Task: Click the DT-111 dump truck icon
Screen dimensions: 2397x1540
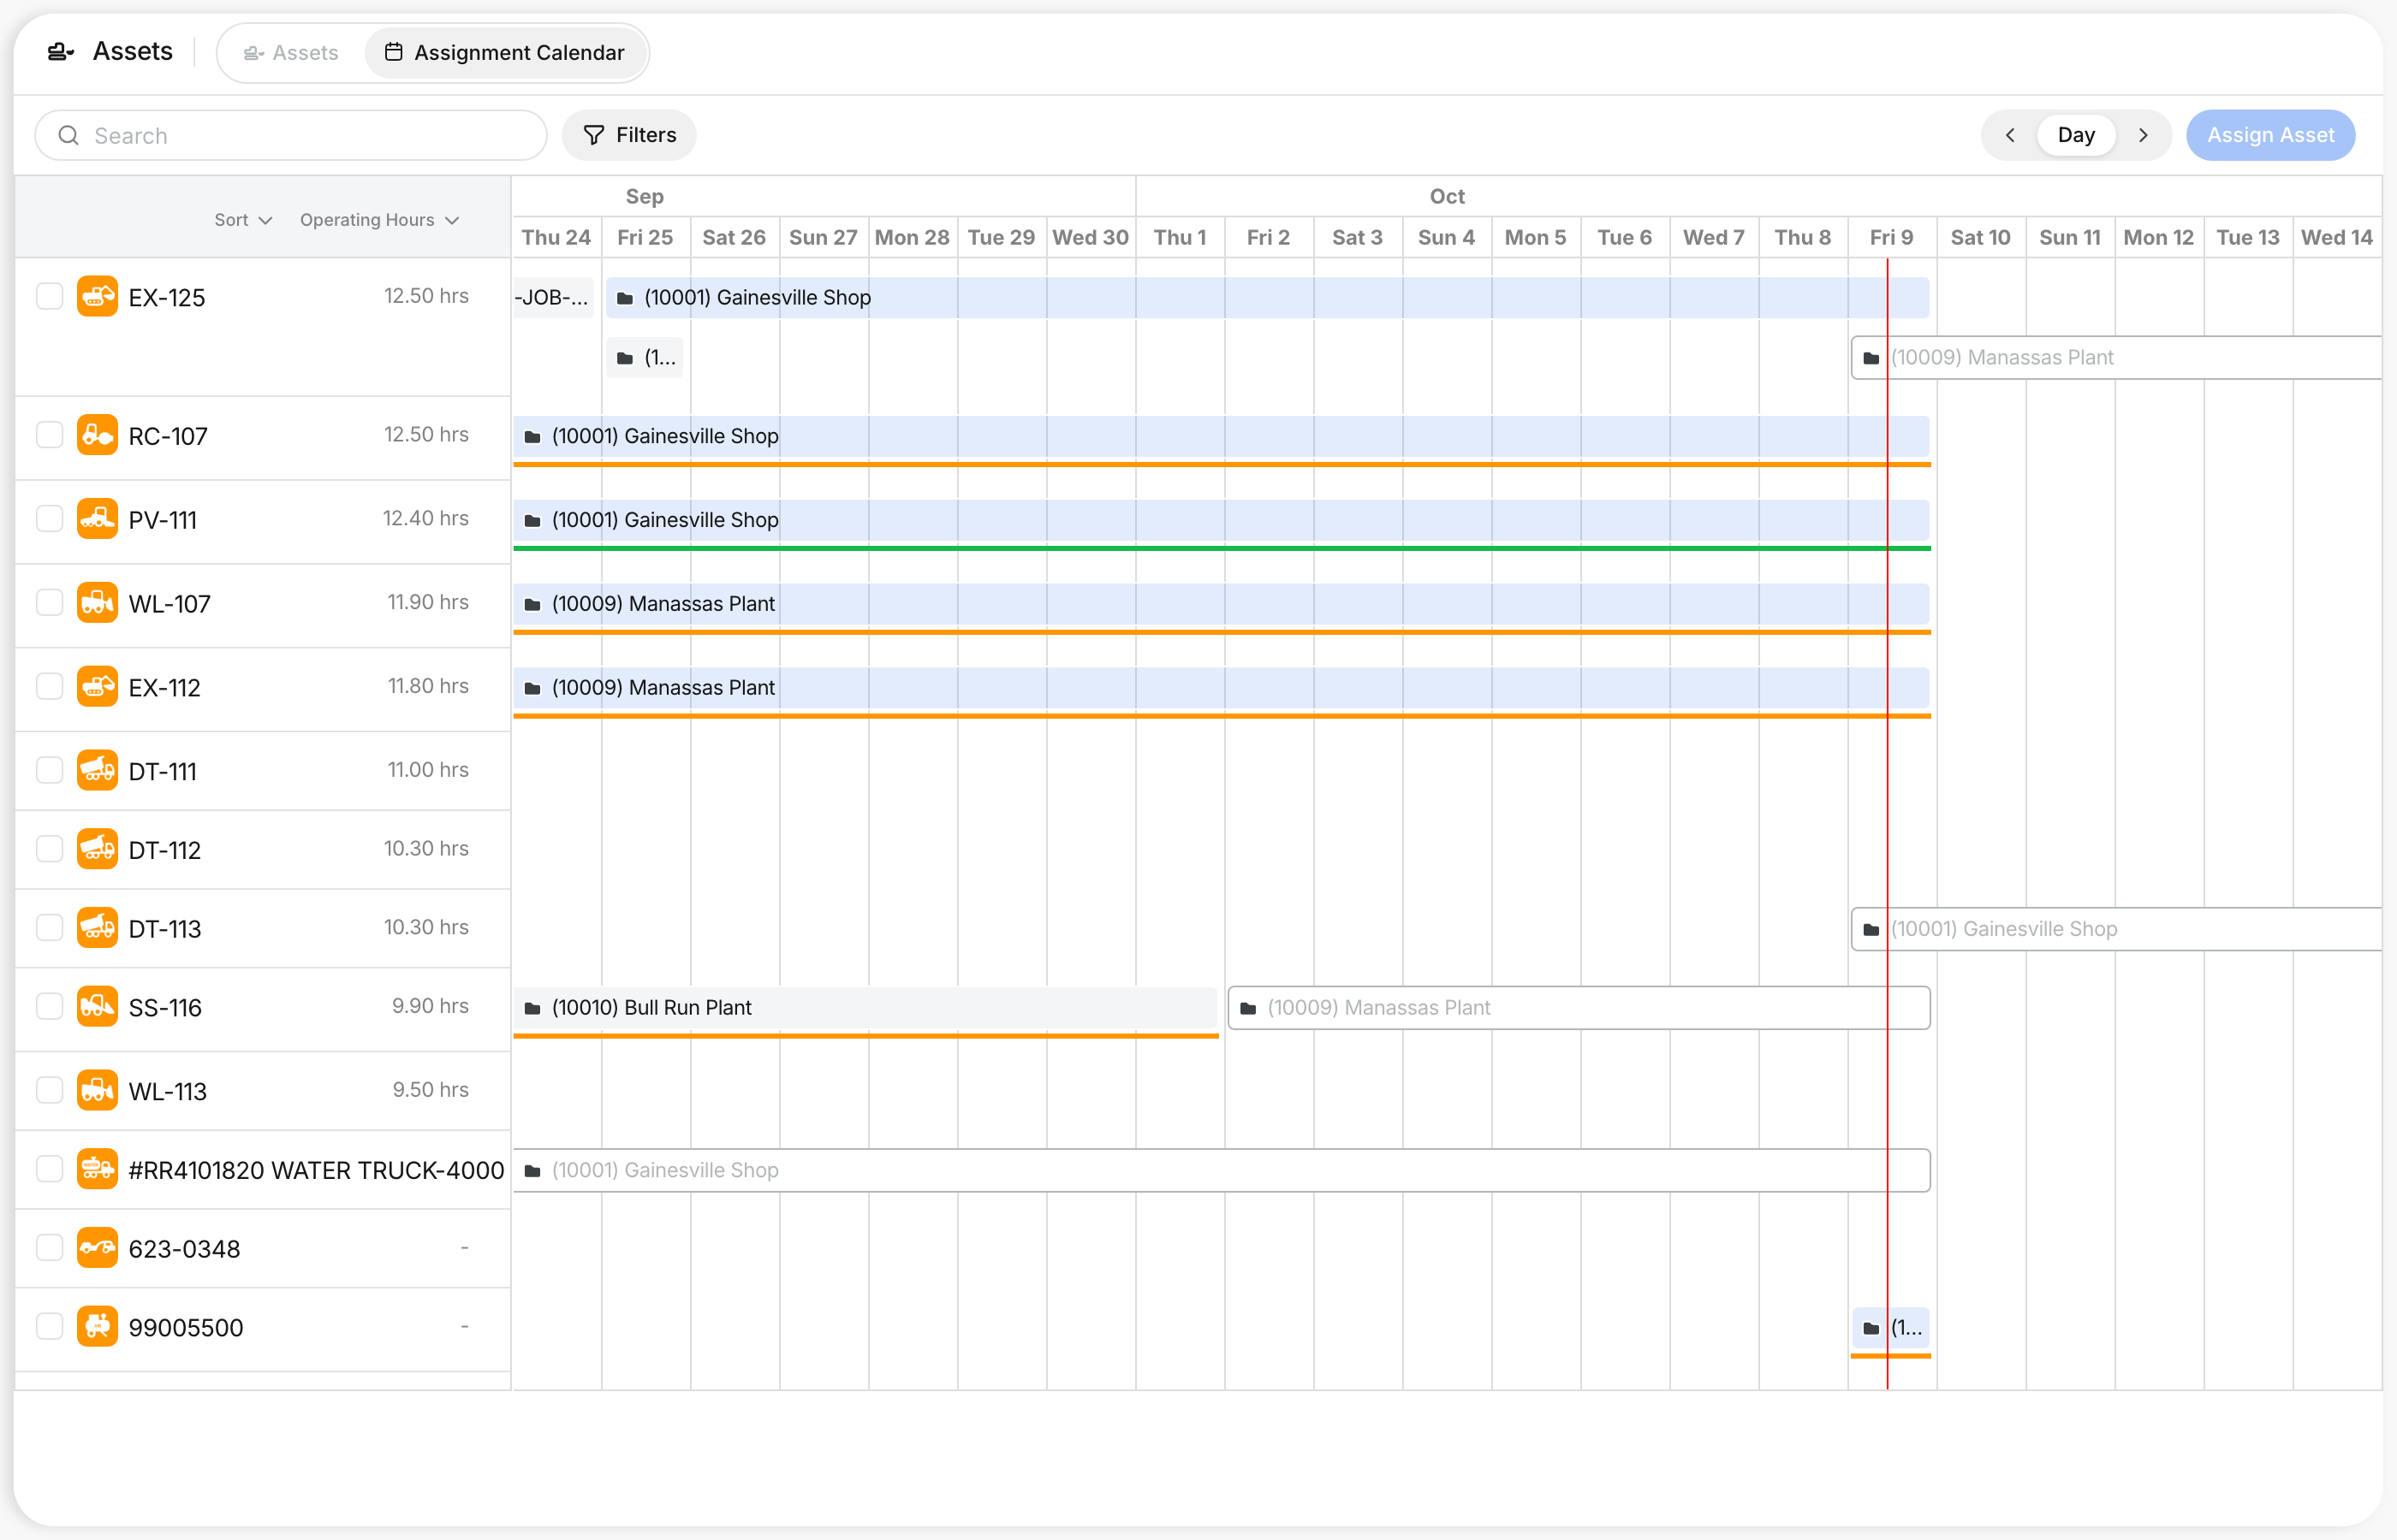Action: click(97, 771)
